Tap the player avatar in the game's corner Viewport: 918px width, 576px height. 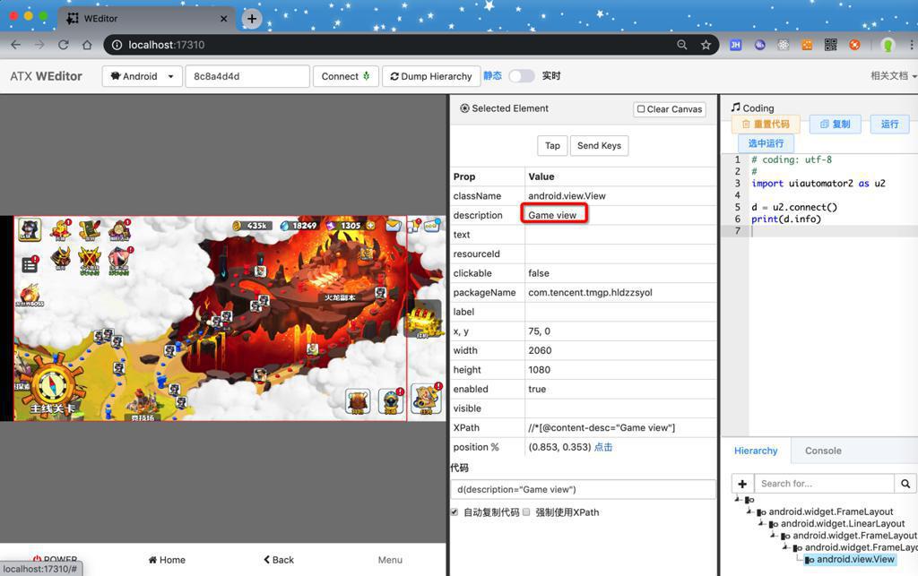[x=30, y=230]
